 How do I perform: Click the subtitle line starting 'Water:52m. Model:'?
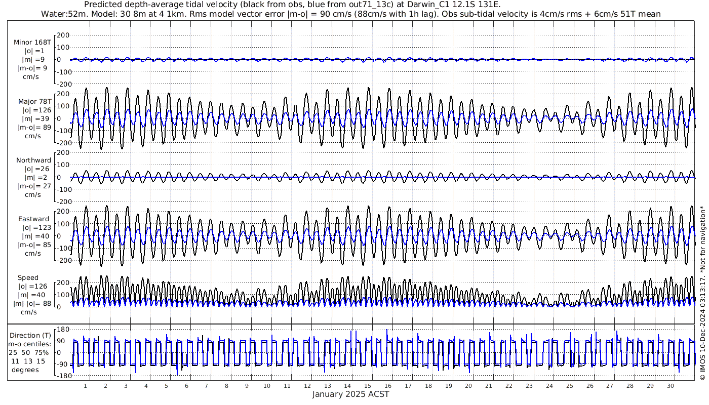tap(351, 14)
